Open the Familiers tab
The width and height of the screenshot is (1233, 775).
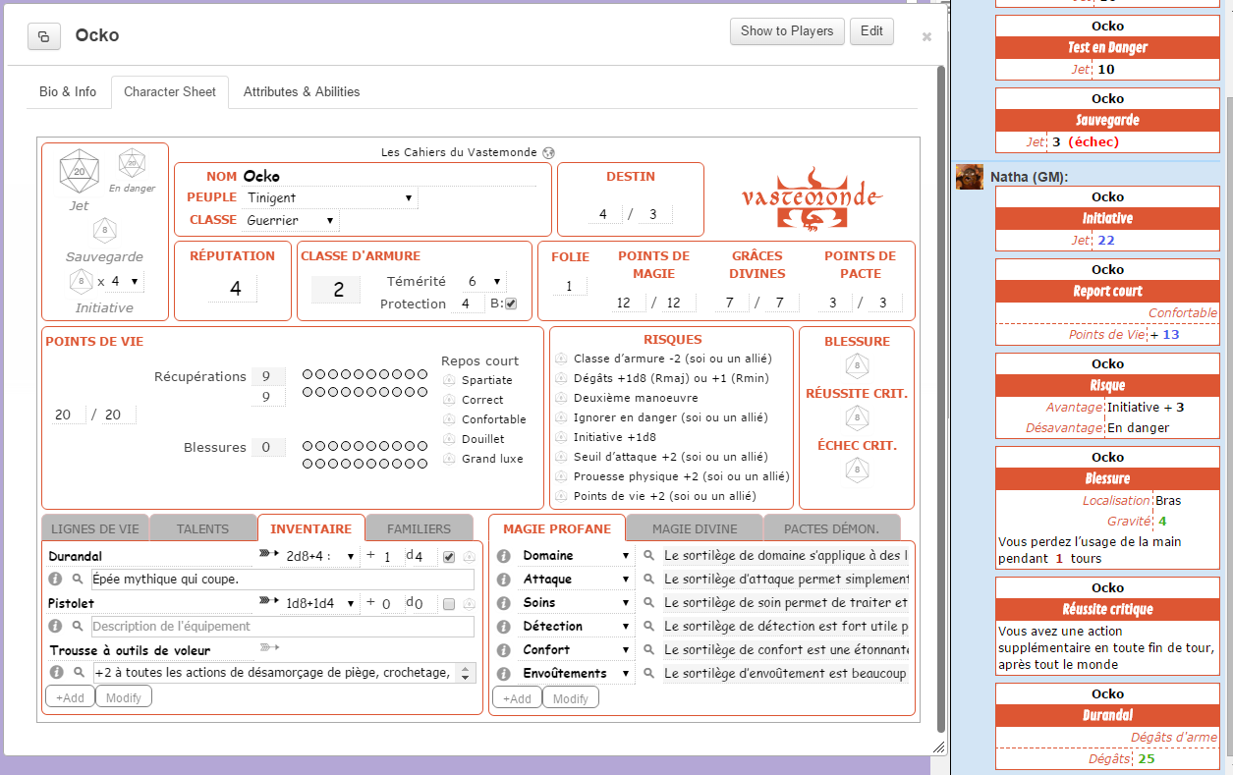pyautogui.click(x=420, y=528)
